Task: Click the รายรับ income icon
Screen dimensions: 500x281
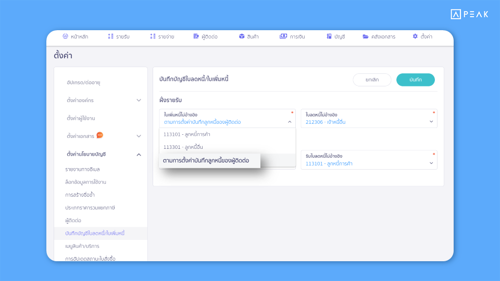Action: (x=110, y=36)
